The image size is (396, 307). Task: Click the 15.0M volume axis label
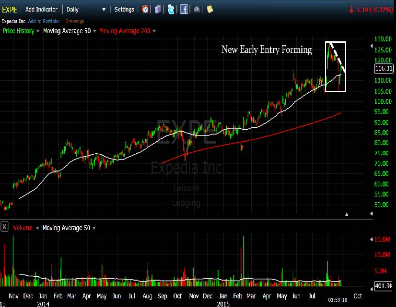[x=382, y=239]
